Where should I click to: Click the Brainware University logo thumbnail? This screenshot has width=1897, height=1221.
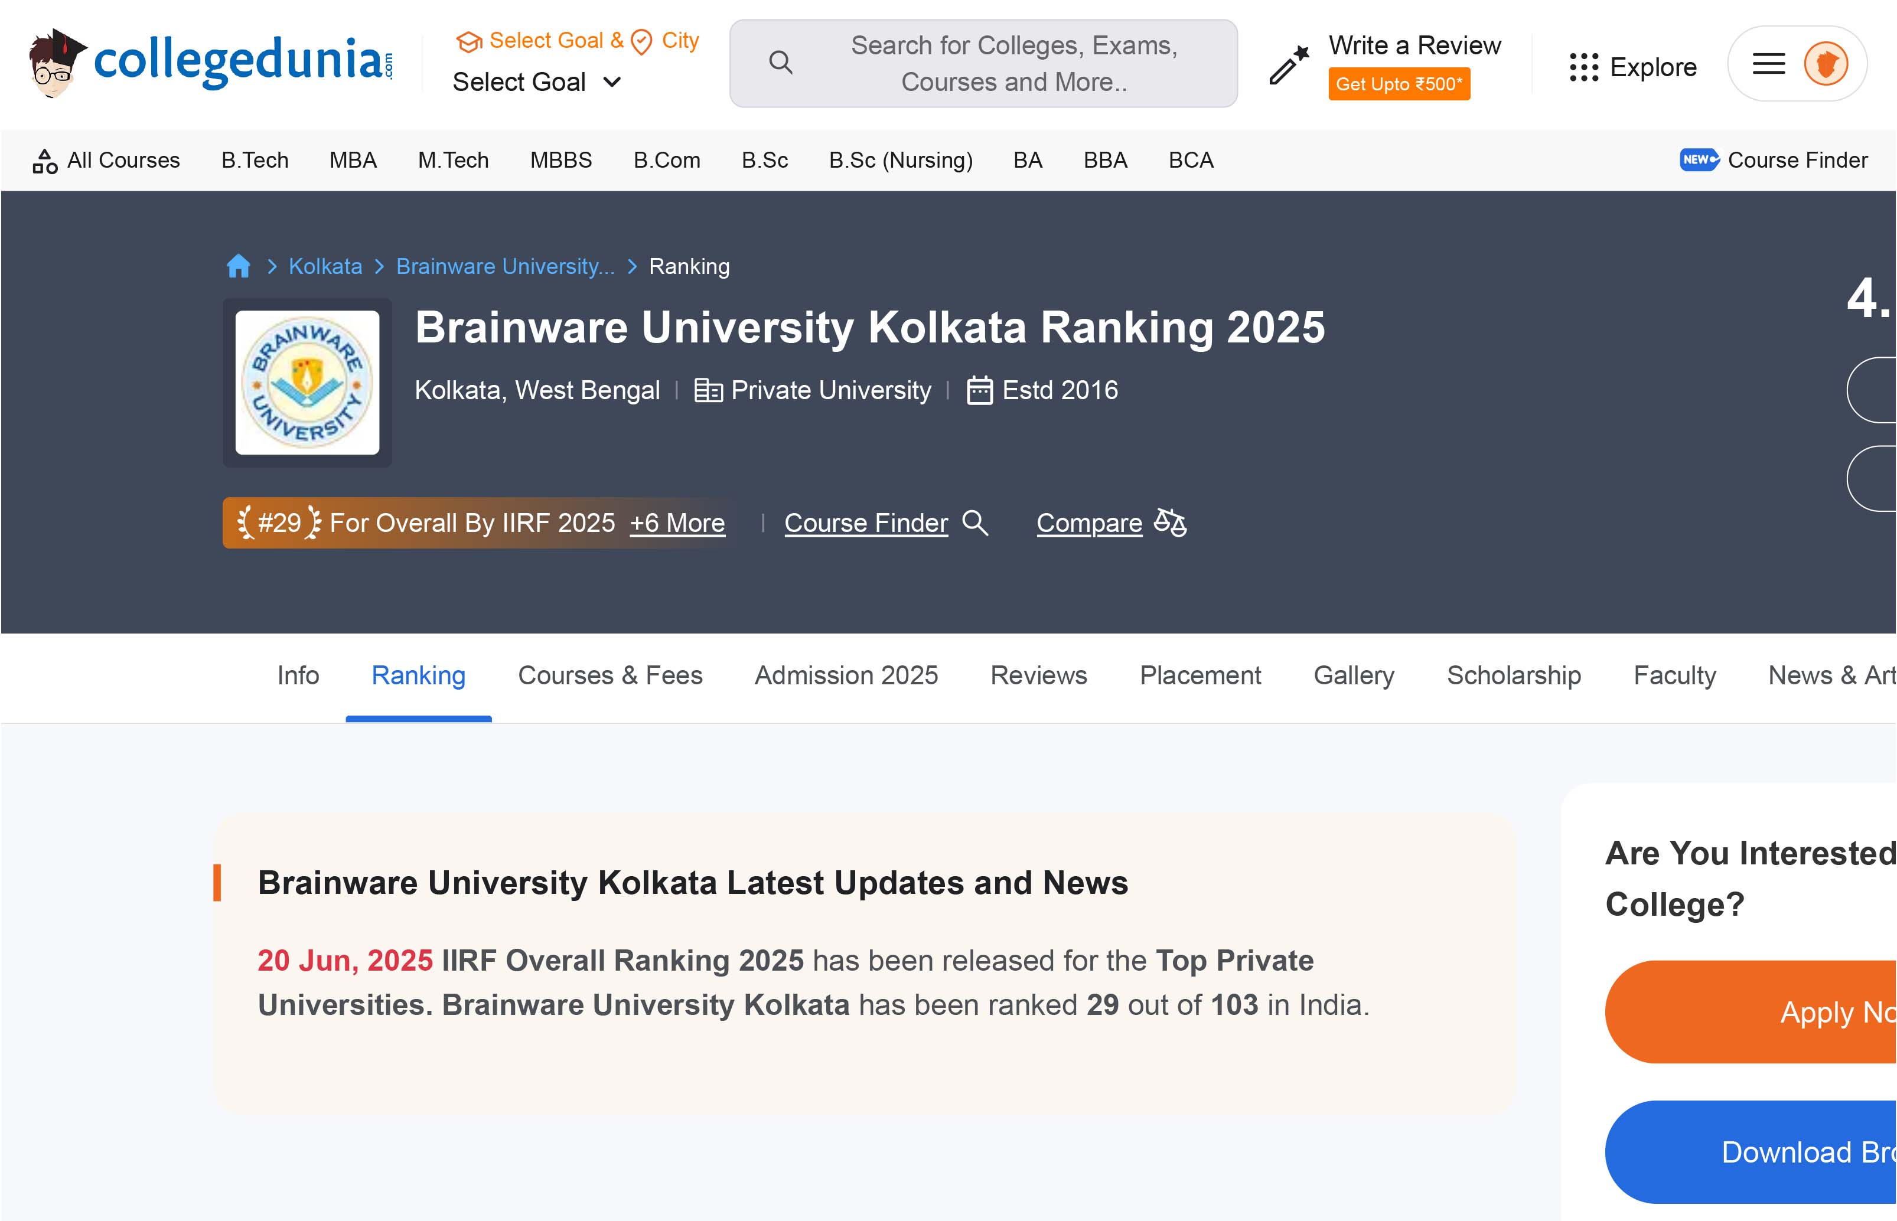coord(307,382)
